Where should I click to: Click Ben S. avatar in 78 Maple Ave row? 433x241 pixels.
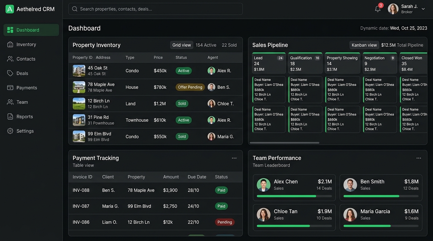tap(211, 87)
